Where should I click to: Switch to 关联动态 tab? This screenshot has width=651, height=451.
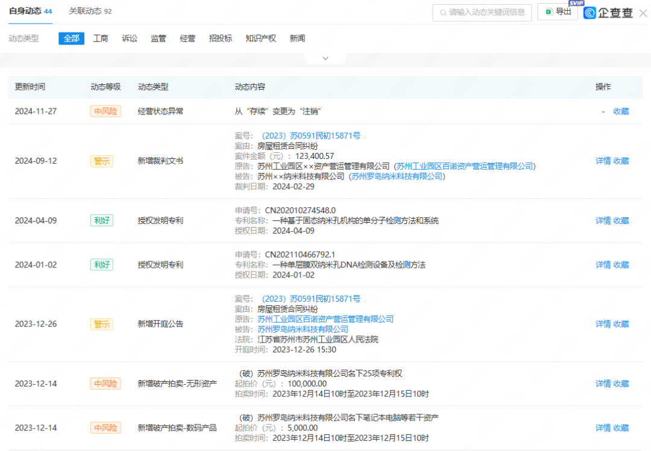[x=90, y=11]
